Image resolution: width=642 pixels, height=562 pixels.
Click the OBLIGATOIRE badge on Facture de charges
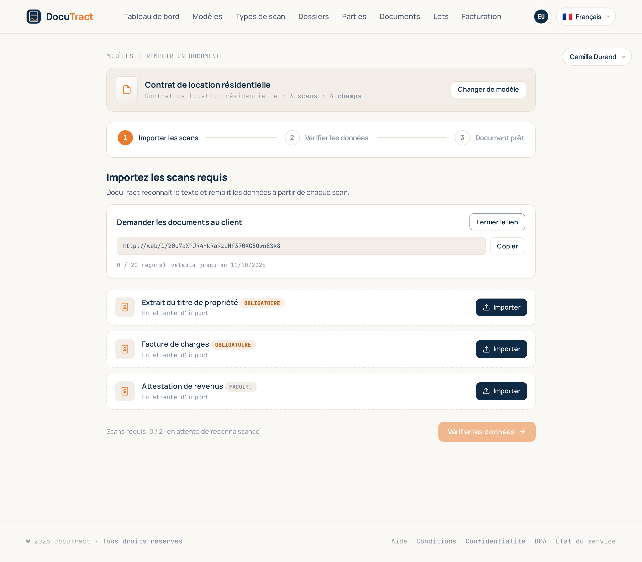click(x=233, y=345)
